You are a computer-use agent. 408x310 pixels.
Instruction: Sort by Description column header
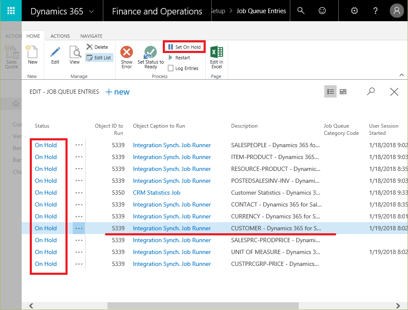(244, 126)
